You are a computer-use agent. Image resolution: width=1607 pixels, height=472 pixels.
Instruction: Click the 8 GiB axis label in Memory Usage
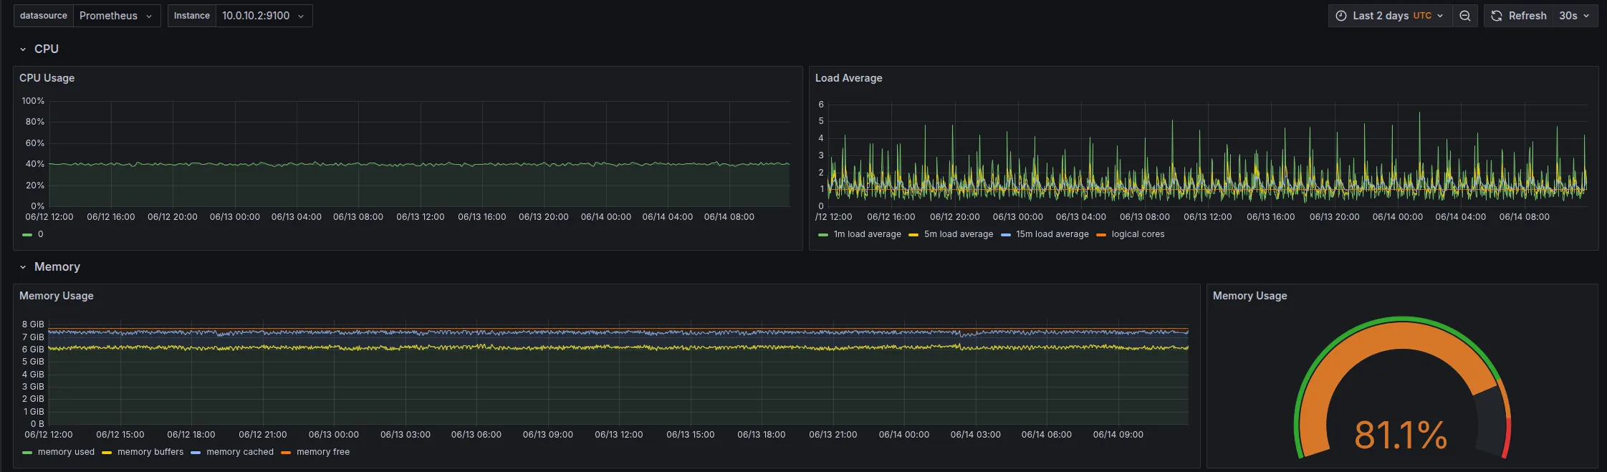click(33, 324)
